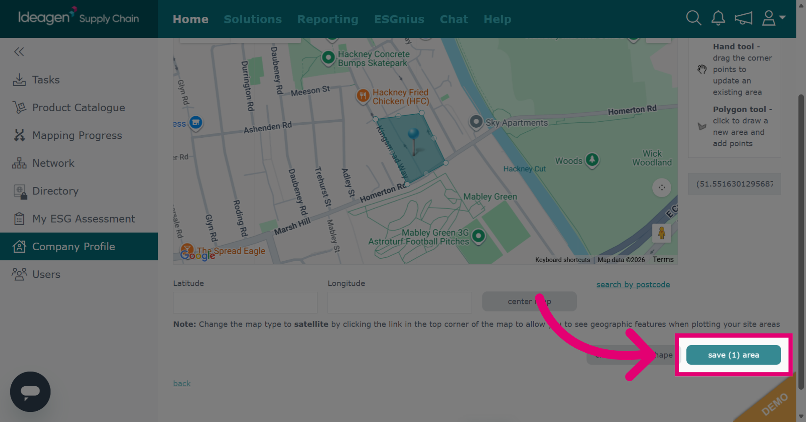Click the search magnifier icon
This screenshot has width=806, height=422.
tap(693, 18)
